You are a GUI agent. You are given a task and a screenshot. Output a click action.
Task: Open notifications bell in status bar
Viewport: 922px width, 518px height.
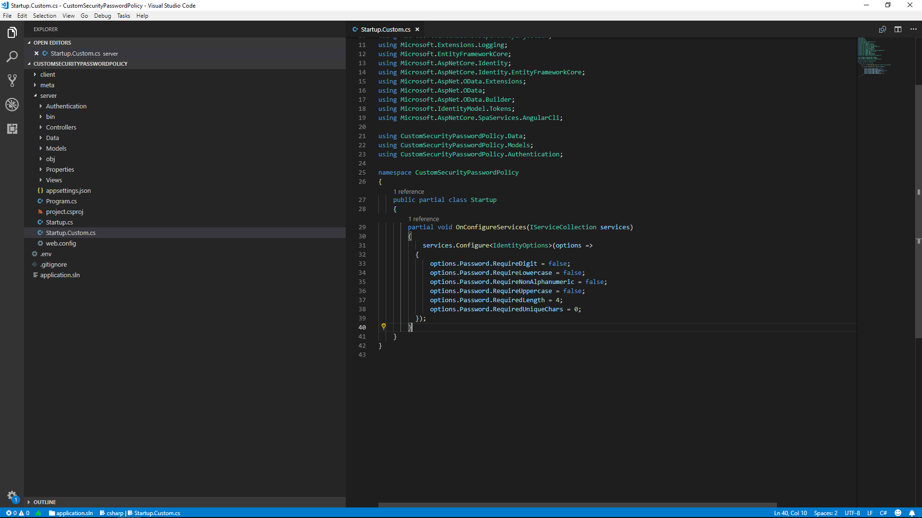click(x=912, y=513)
